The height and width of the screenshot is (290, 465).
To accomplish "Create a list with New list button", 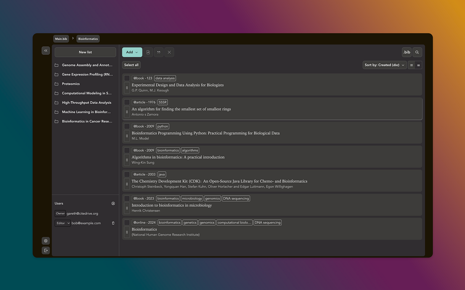I will click(x=85, y=52).
